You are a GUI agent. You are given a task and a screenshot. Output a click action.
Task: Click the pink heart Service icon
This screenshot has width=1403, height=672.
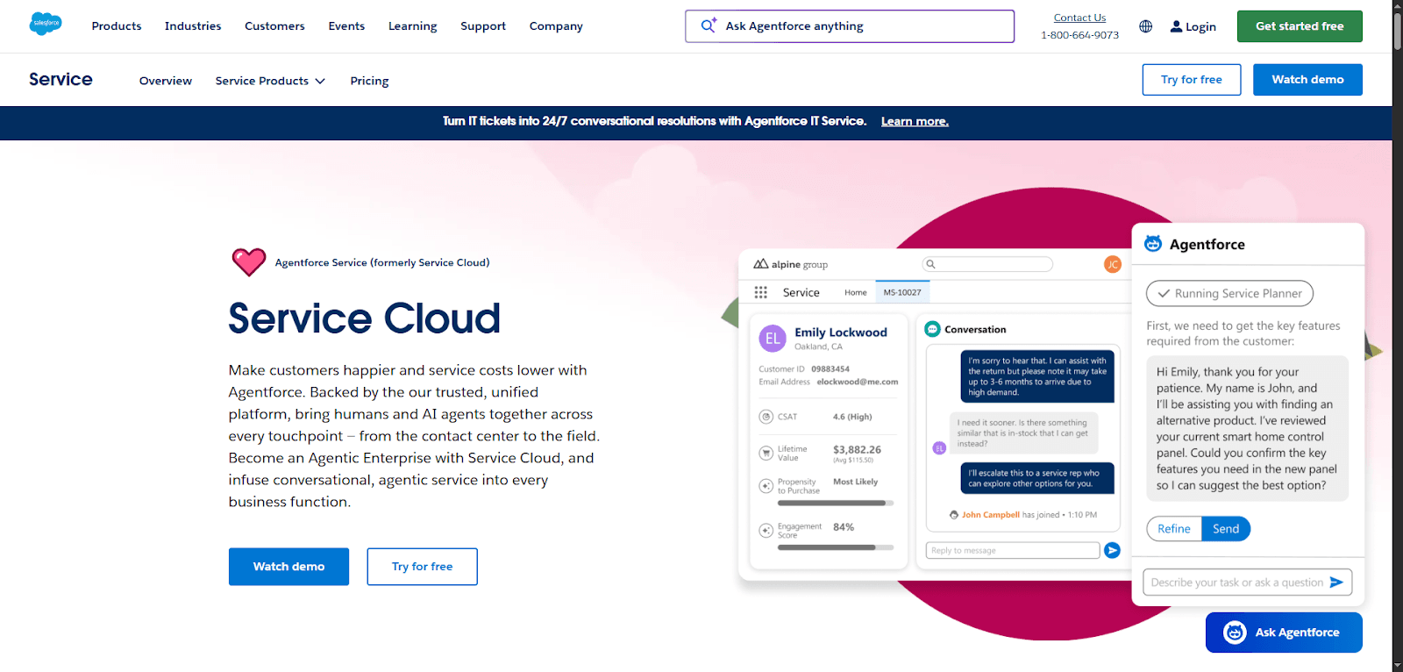249,261
